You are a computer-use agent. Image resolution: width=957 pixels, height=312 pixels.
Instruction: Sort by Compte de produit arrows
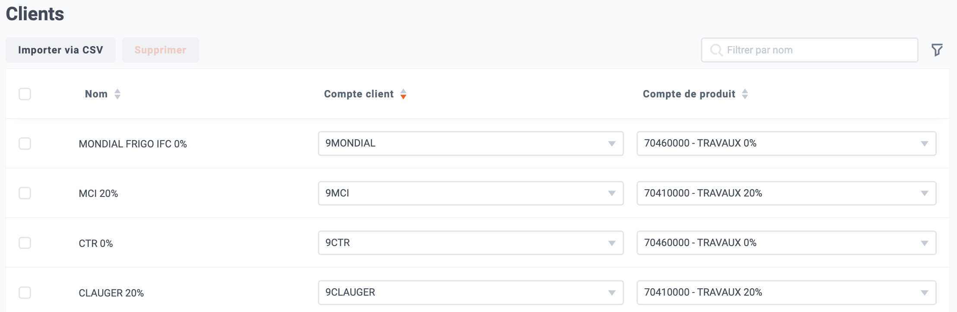745,94
